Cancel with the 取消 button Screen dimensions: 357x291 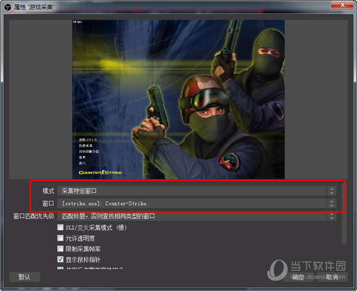pyautogui.click(x=332, y=277)
